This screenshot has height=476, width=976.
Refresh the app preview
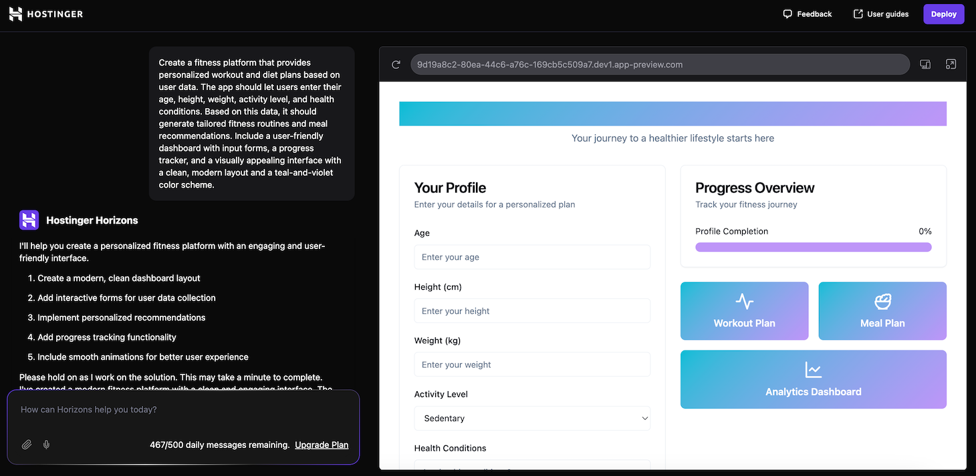(396, 64)
